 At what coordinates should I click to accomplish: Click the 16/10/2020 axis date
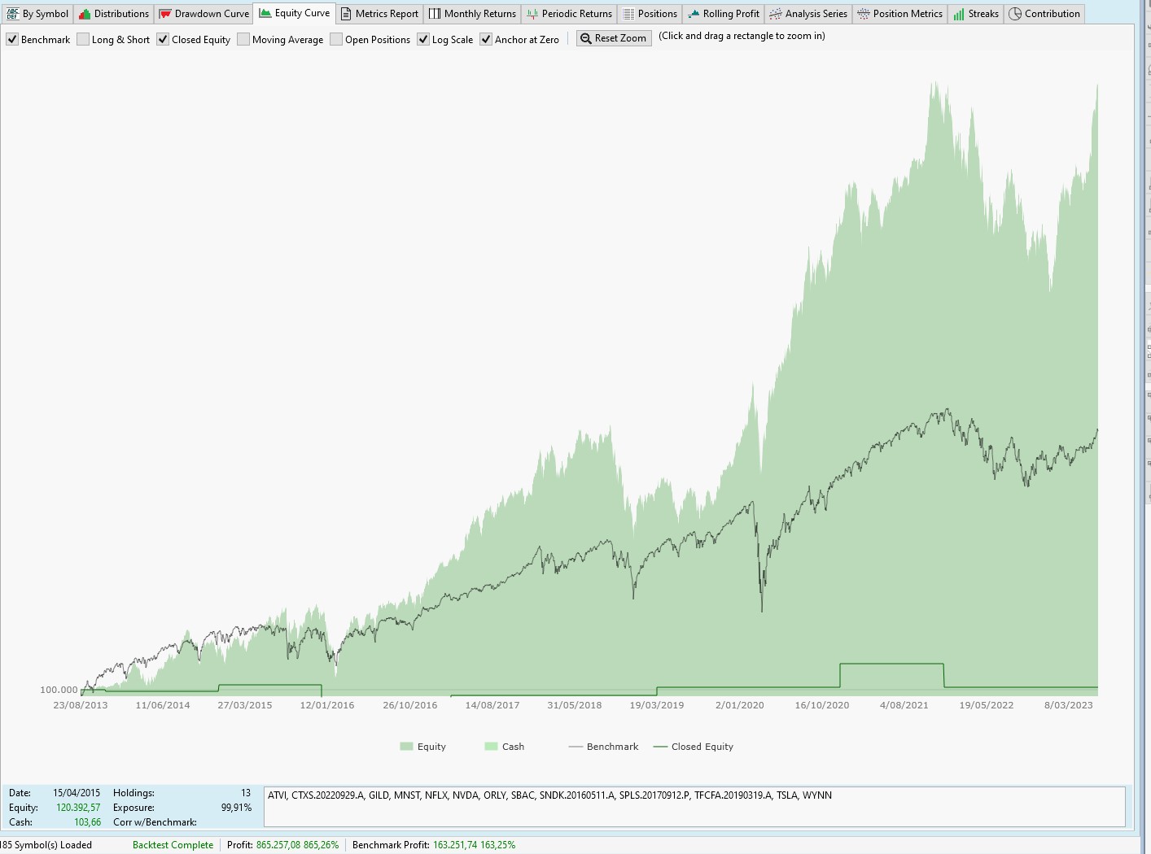tap(822, 705)
